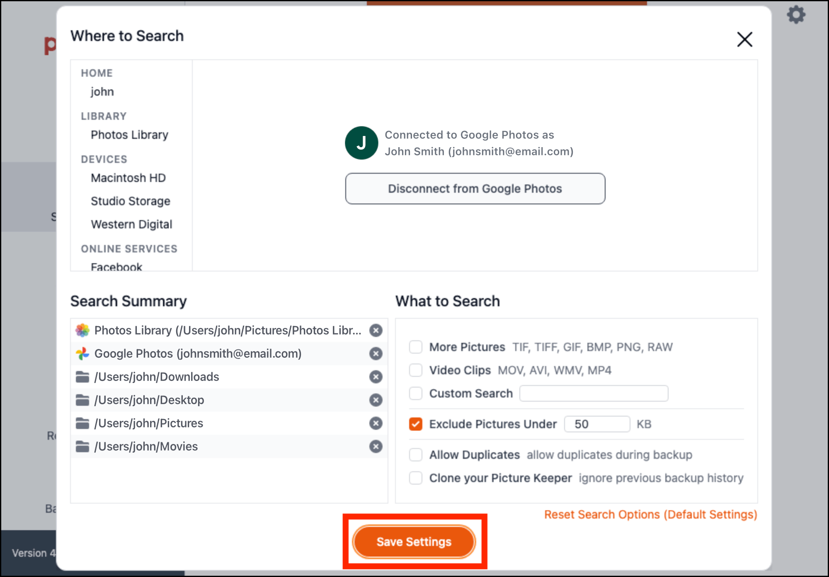Remove /Users/john/Desktop folder entry
Viewport: 829px width, 577px height.
pyautogui.click(x=376, y=400)
